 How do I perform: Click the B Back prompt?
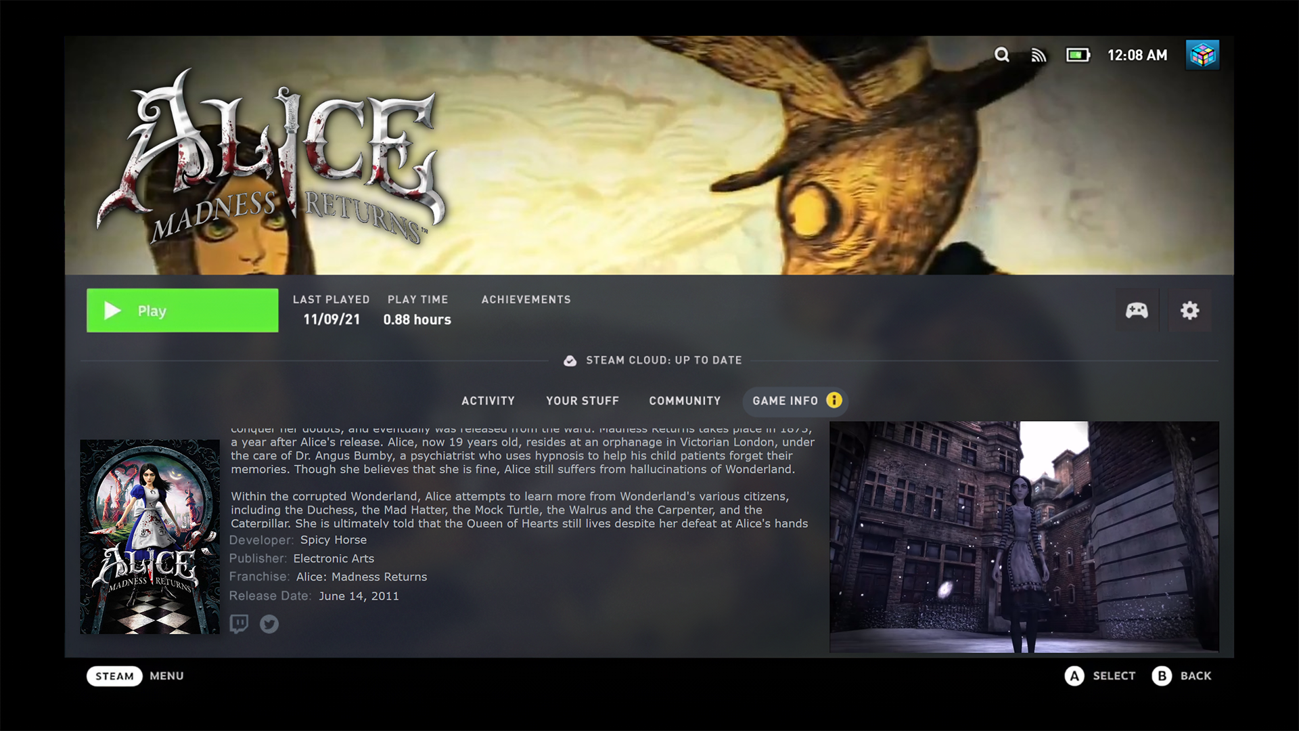(1181, 676)
